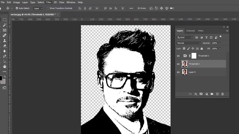239x134 pixels.
Task: Link layers using chain icon at panel bottom
Action: coord(190,94)
